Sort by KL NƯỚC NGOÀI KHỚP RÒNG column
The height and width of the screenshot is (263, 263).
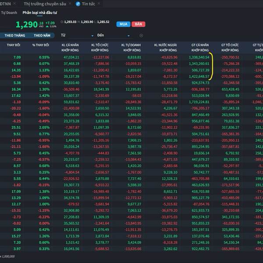pyautogui.click(x=166, y=47)
